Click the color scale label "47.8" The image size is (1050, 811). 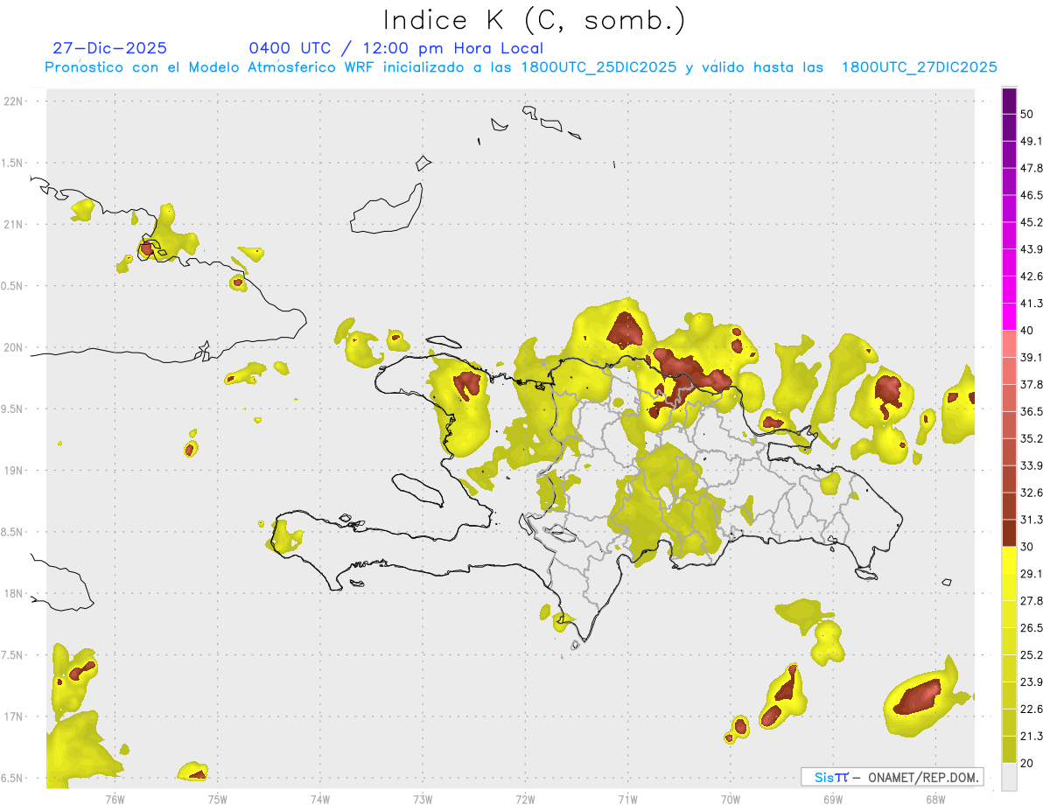tap(1032, 168)
